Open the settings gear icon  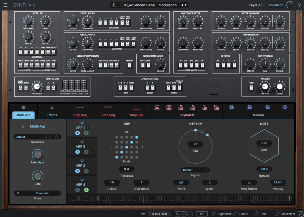point(299,5)
